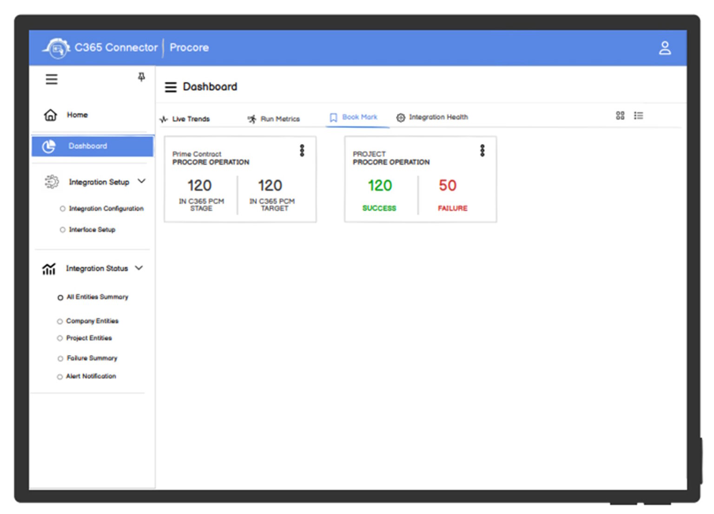Select the Alert Notification radio button
The image size is (714, 514).
[x=59, y=376]
